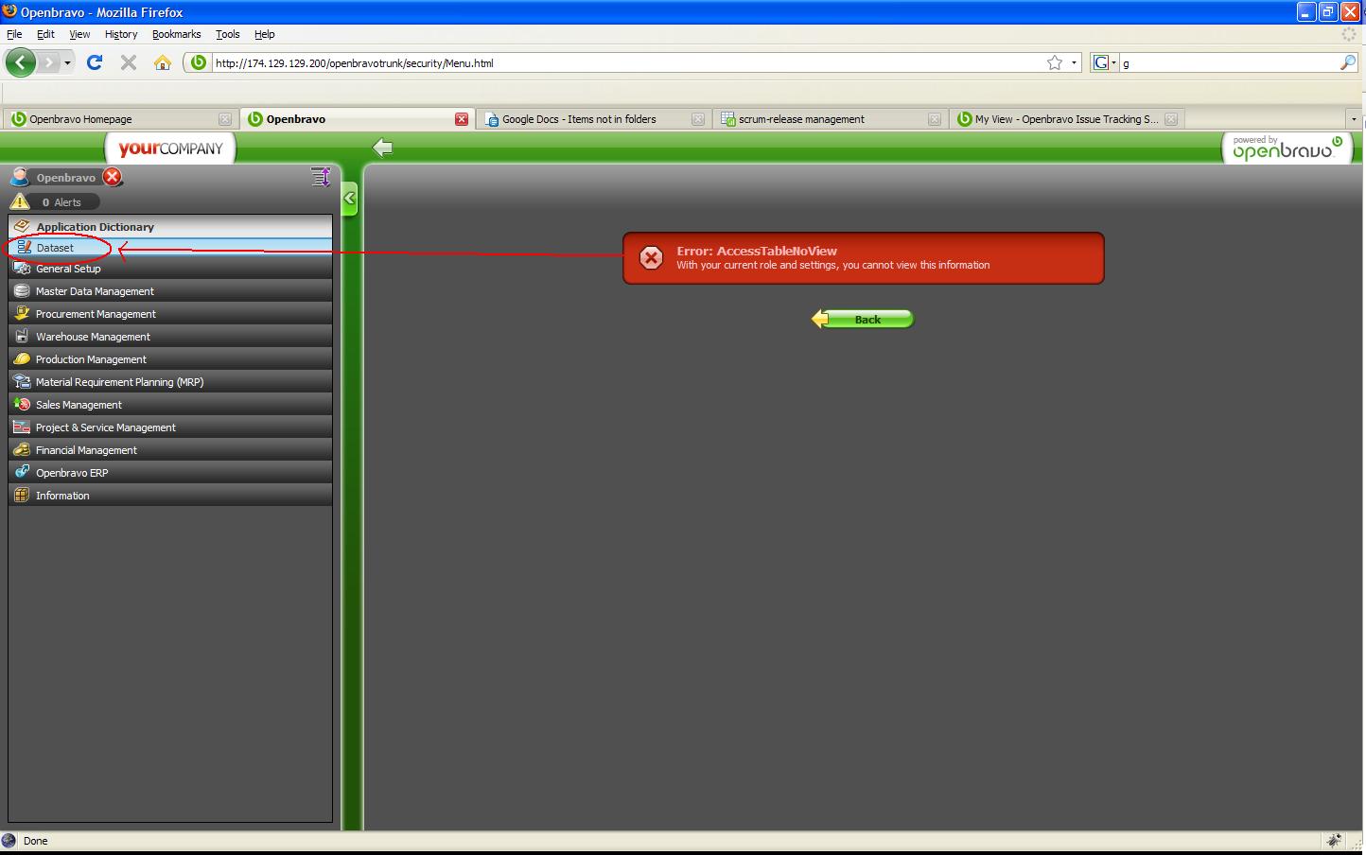The height and width of the screenshot is (855, 1366).
Task: Click the alerts warning triangle icon
Action: tap(20, 201)
